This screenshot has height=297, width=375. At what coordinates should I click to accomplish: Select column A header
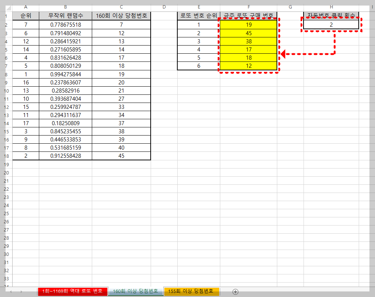(x=26, y=7)
